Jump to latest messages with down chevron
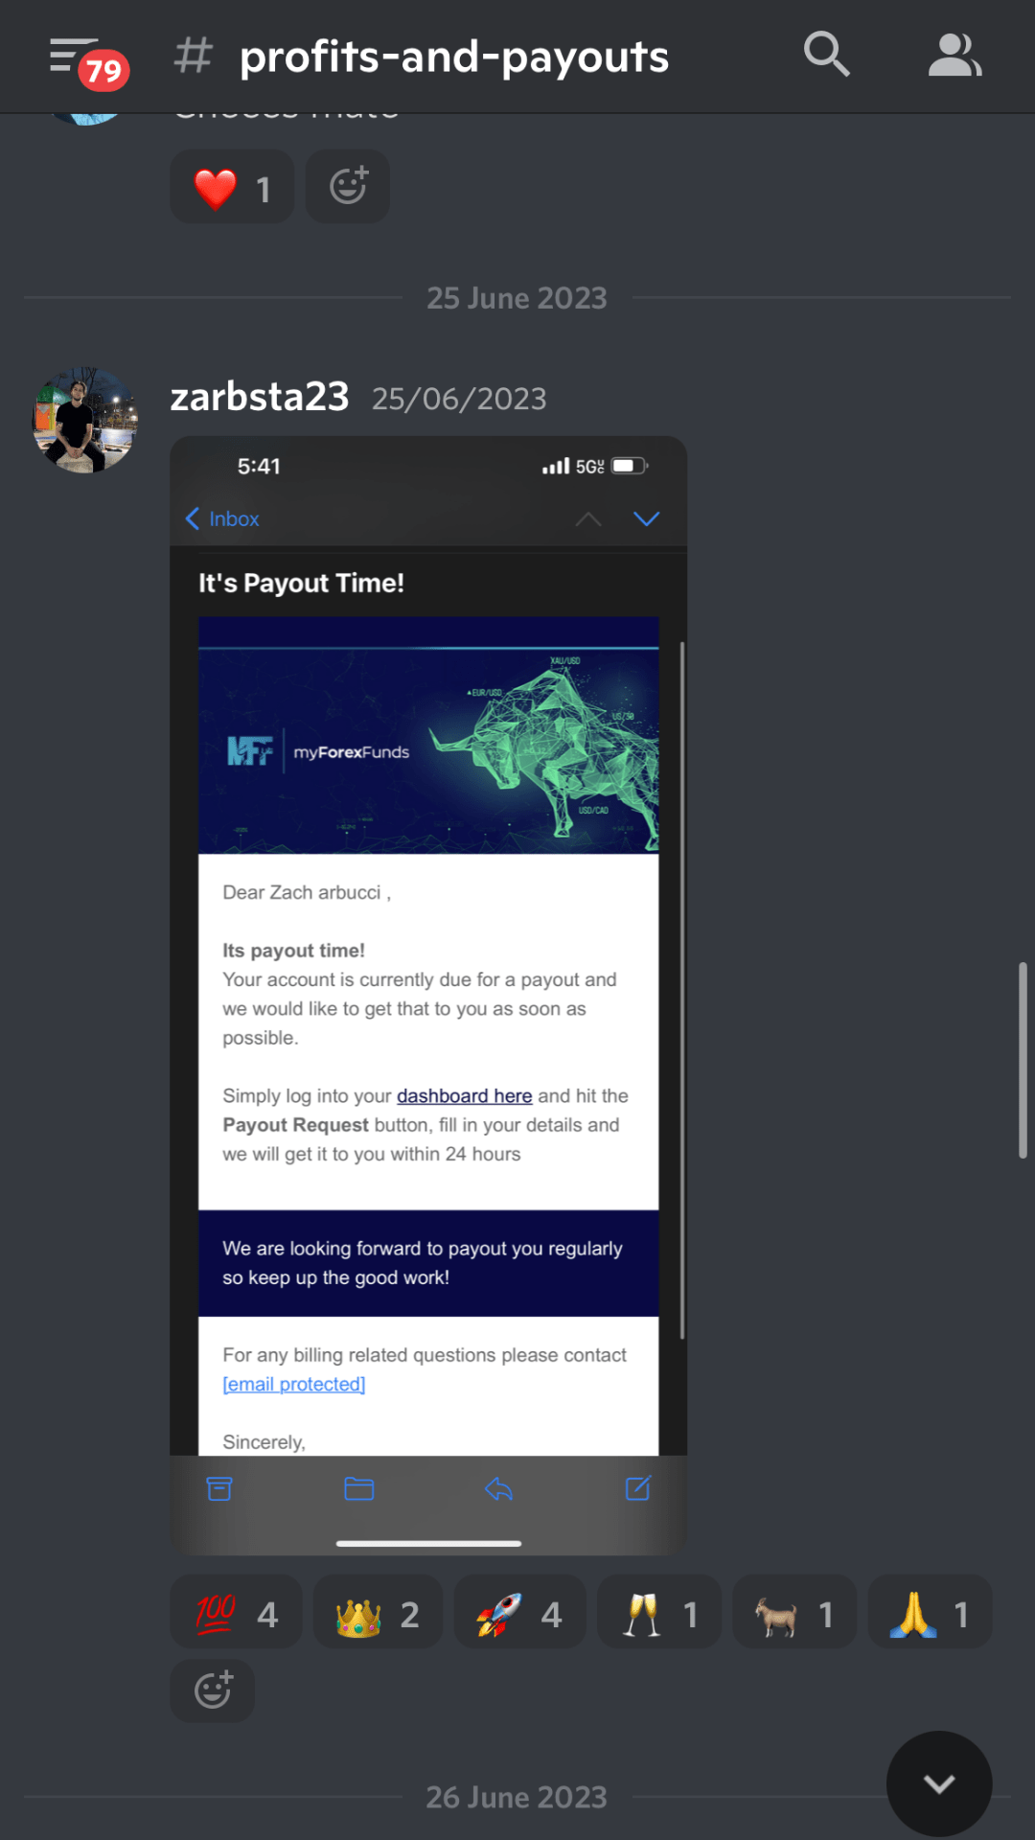The height and width of the screenshot is (1840, 1035). point(939,1783)
